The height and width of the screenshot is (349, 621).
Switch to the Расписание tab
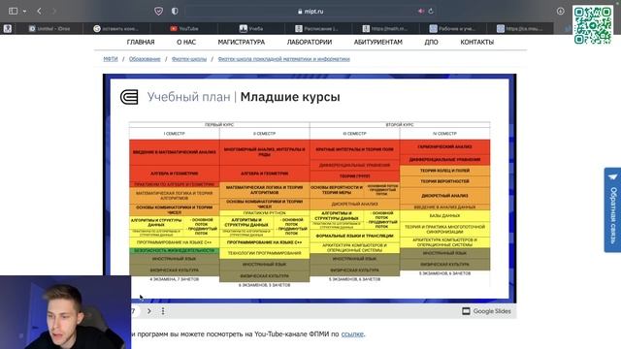click(x=318, y=28)
